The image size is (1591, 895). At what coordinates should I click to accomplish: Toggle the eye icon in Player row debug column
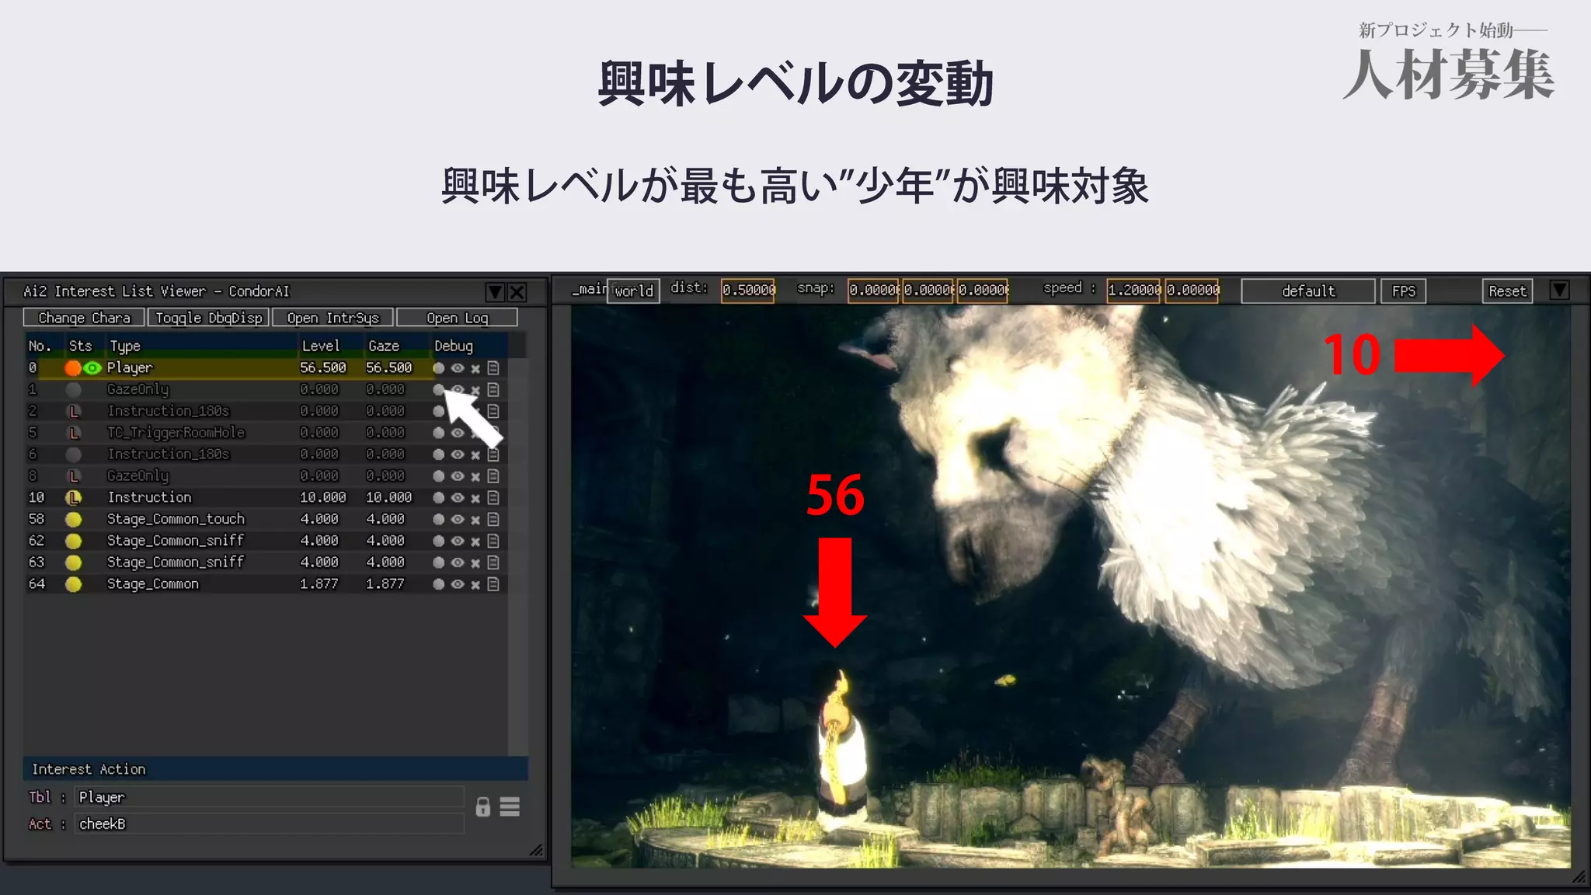pos(458,368)
